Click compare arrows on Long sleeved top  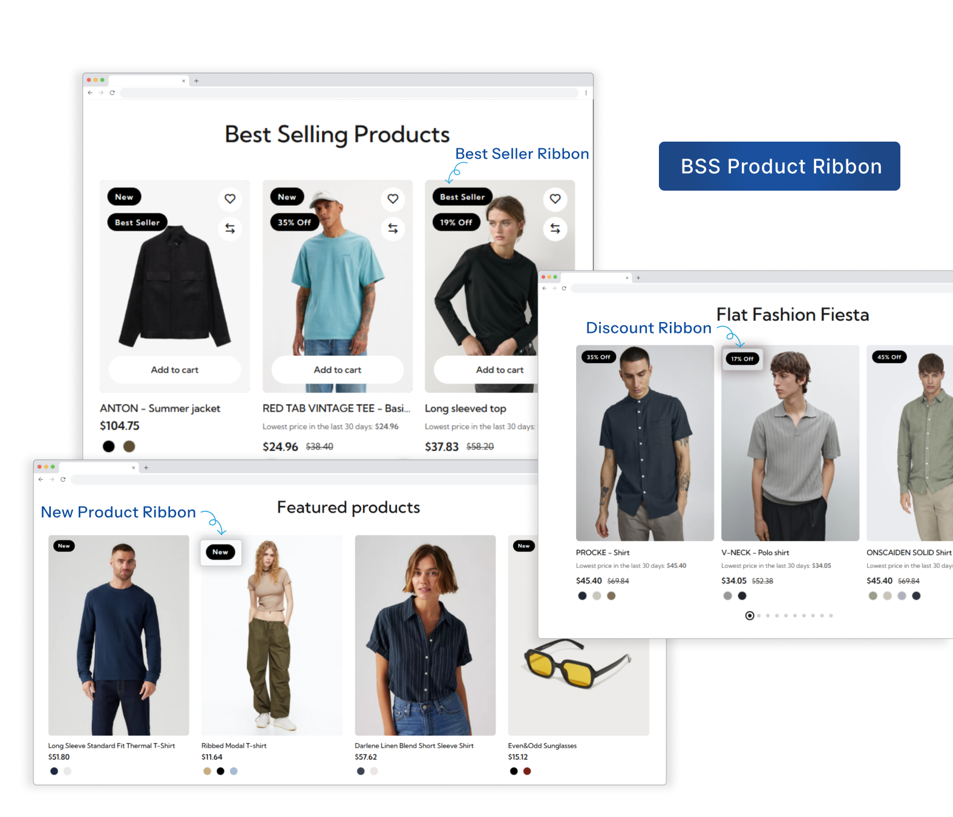[555, 228]
